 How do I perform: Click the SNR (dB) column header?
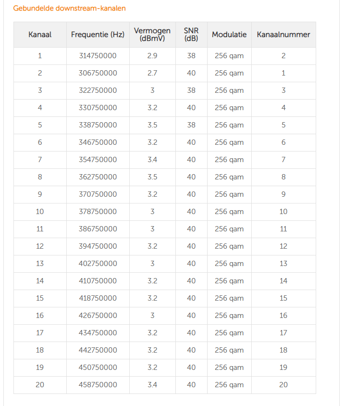(x=191, y=35)
